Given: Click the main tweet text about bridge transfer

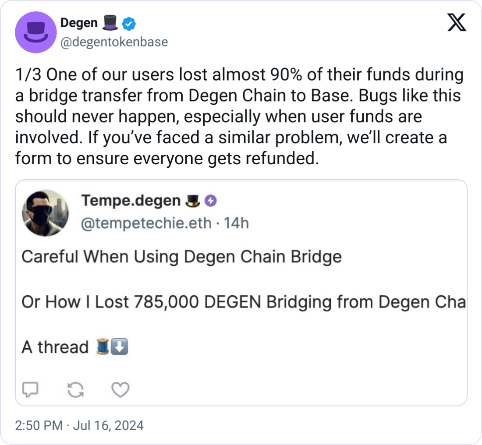Looking at the screenshot, I should [239, 117].
